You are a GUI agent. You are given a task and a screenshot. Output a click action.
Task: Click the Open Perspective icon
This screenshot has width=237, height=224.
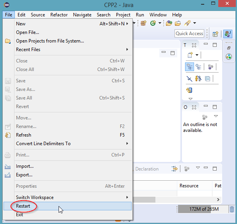click(x=215, y=34)
